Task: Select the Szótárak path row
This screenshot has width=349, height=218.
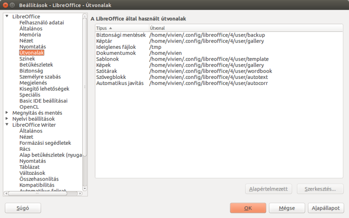Action: (x=219, y=71)
